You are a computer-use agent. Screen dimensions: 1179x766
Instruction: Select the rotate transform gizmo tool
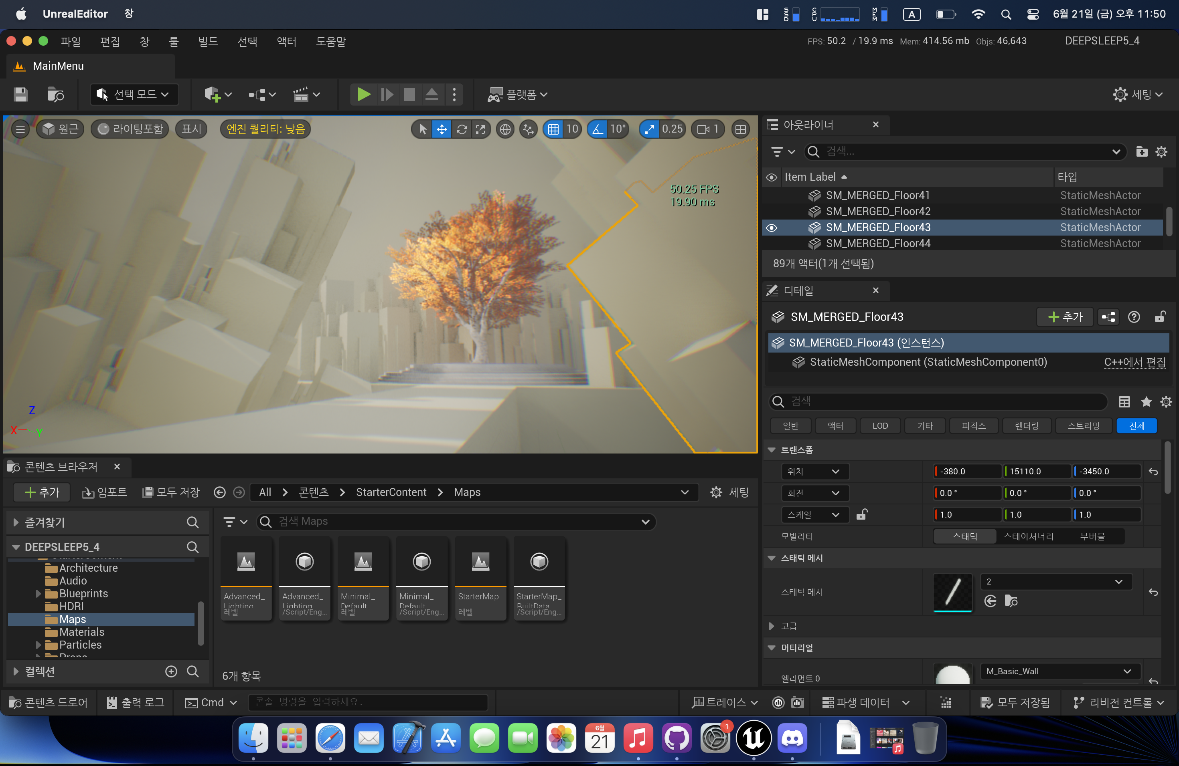click(462, 129)
